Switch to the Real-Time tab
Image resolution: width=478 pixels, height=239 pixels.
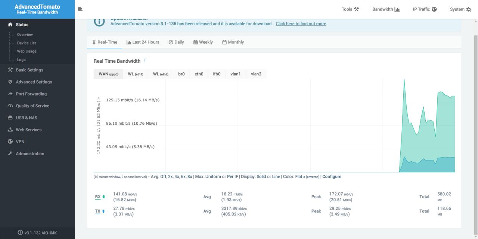point(105,42)
